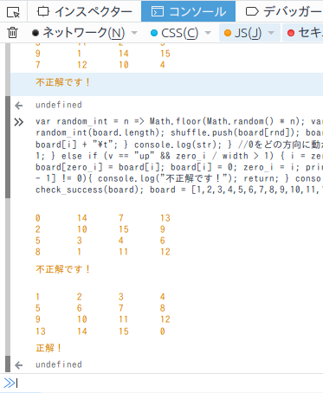Select the 正解！ message
This screenshot has height=393, width=323.
coord(48,348)
